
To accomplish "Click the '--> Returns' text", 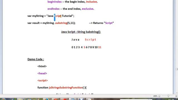I will pos(96,23).
